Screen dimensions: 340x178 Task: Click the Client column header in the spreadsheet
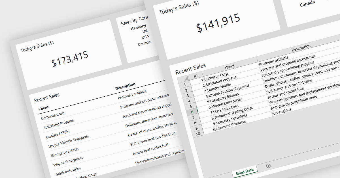(x=230, y=67)
